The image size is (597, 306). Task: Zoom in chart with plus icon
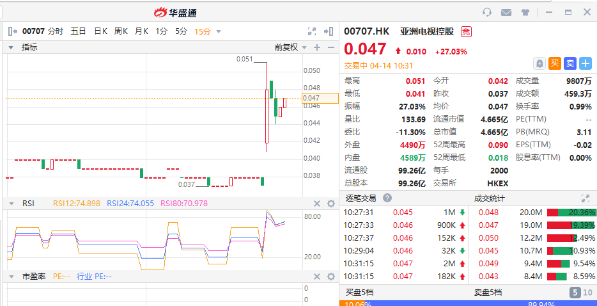(x=317, y=47)
